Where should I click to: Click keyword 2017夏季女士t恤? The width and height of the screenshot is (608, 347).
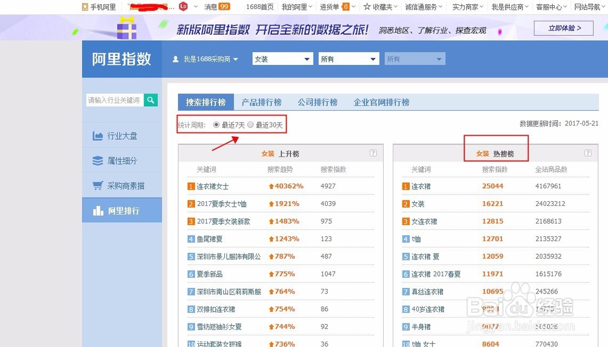click(221, 204)
